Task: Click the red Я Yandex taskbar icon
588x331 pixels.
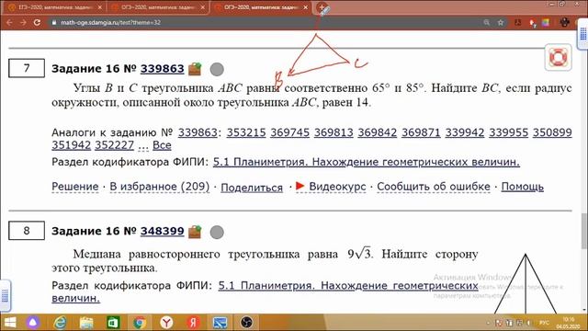Action: click(x=193, y=323)
